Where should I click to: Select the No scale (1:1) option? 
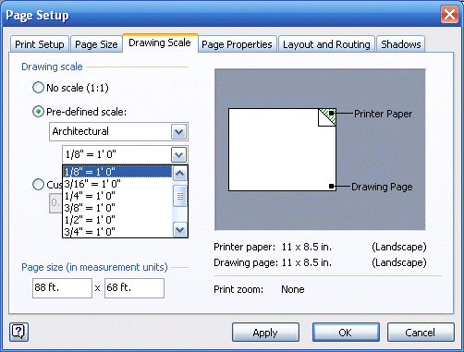(x=38, y=88)
